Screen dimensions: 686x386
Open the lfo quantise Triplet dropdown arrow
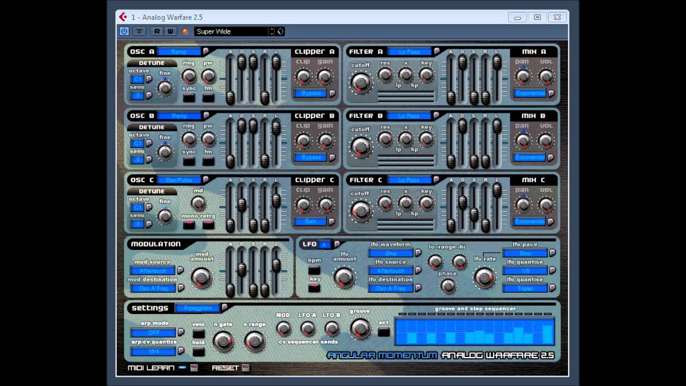[x=552, y=288]
